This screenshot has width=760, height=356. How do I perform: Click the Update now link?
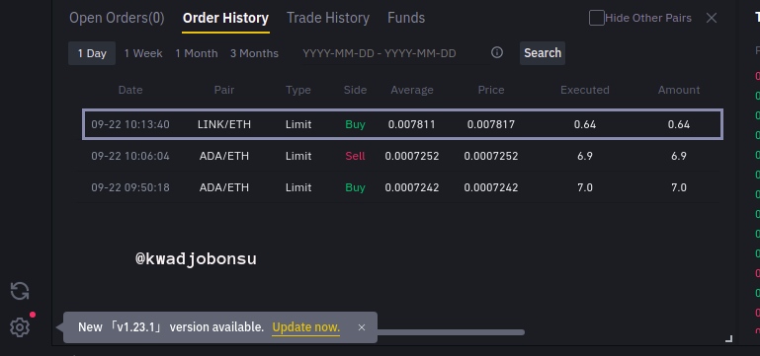305,327
